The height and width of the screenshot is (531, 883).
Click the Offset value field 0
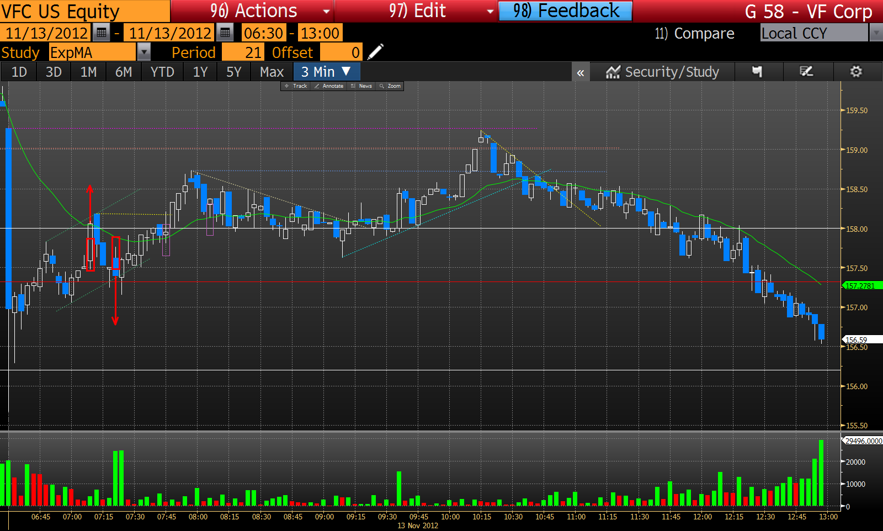point(341,52)
